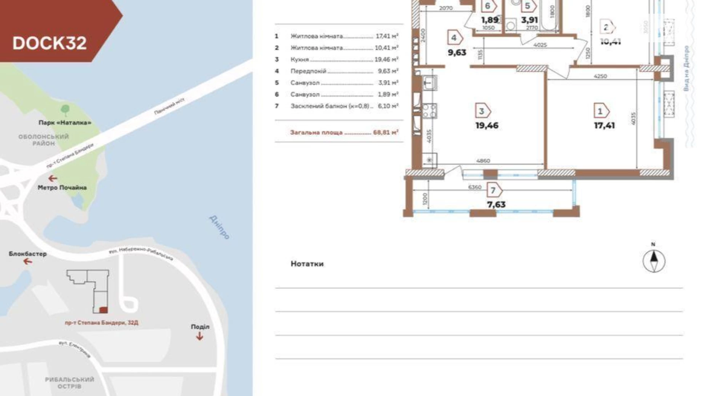Screen dimensions: 705x396
Task: Click the red arrow below Блокбастер
Action: [27, 262]
